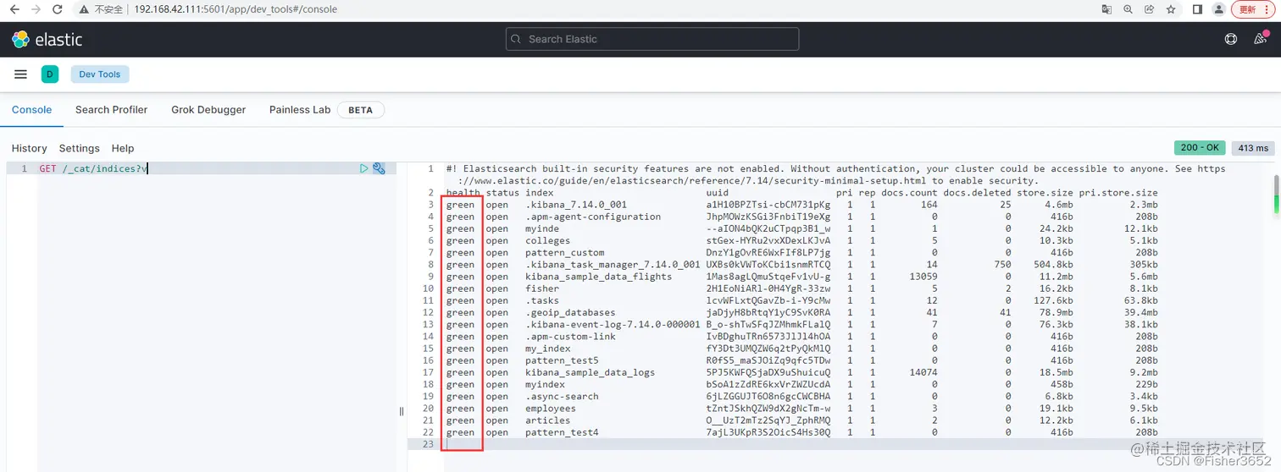Click the docs.deleted value 750
Screen dimensions: 1281x472
tap(1003, 265)
